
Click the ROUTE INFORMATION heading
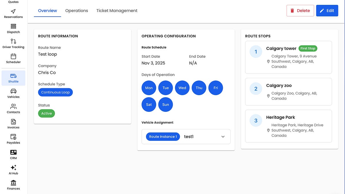pos(58,36)
